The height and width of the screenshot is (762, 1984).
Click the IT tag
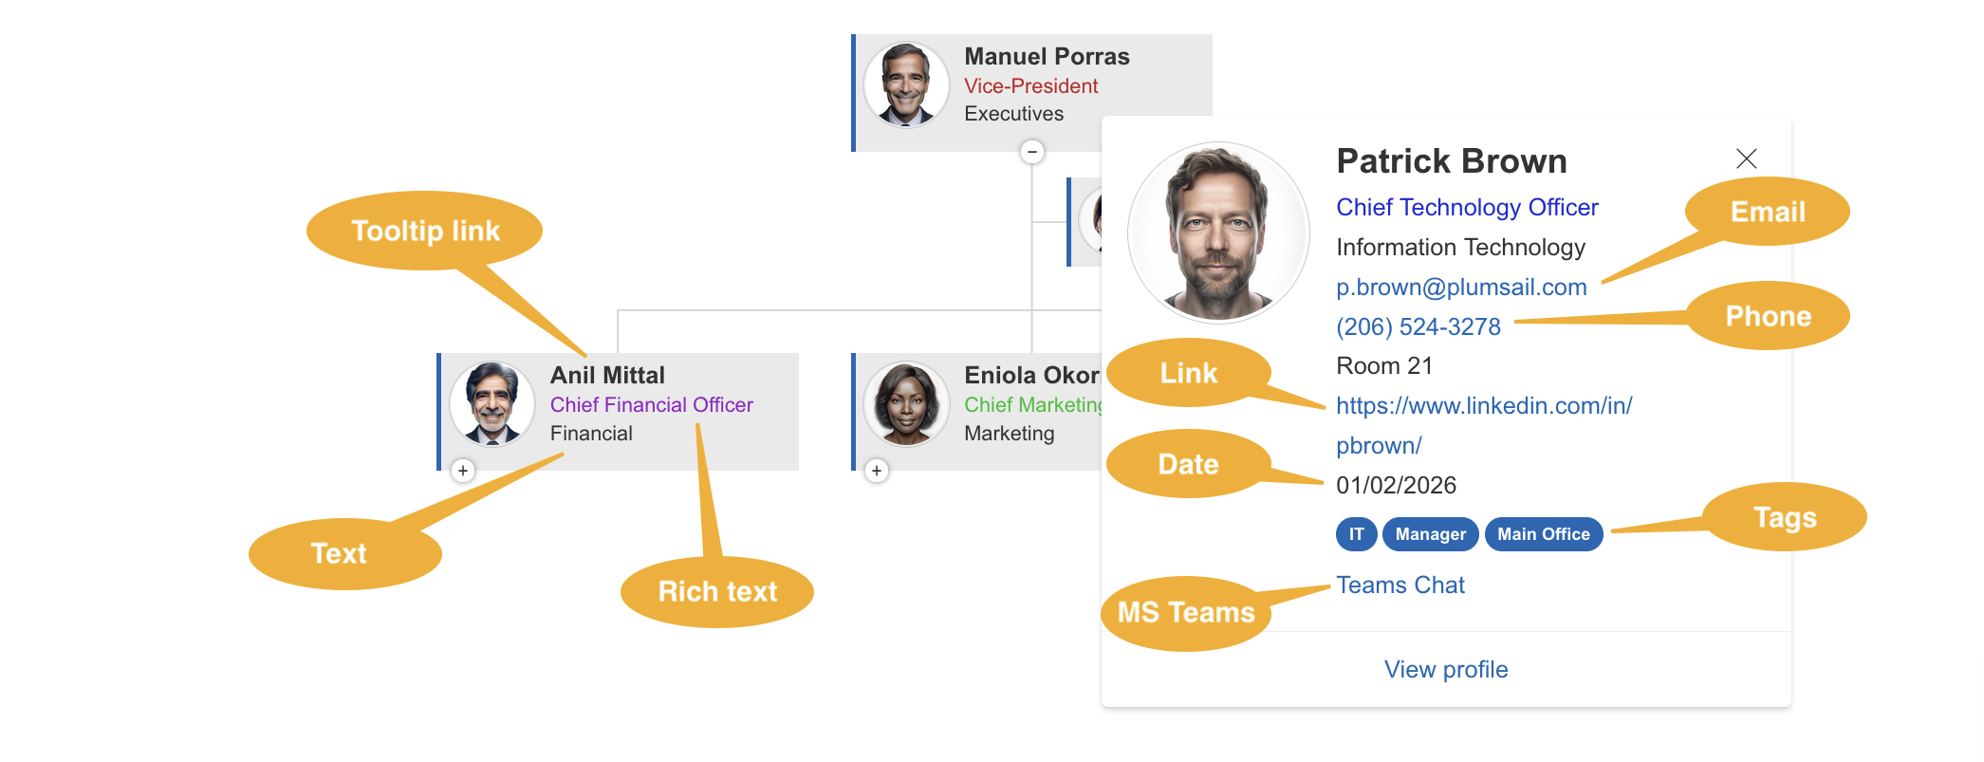[1356, 534]
